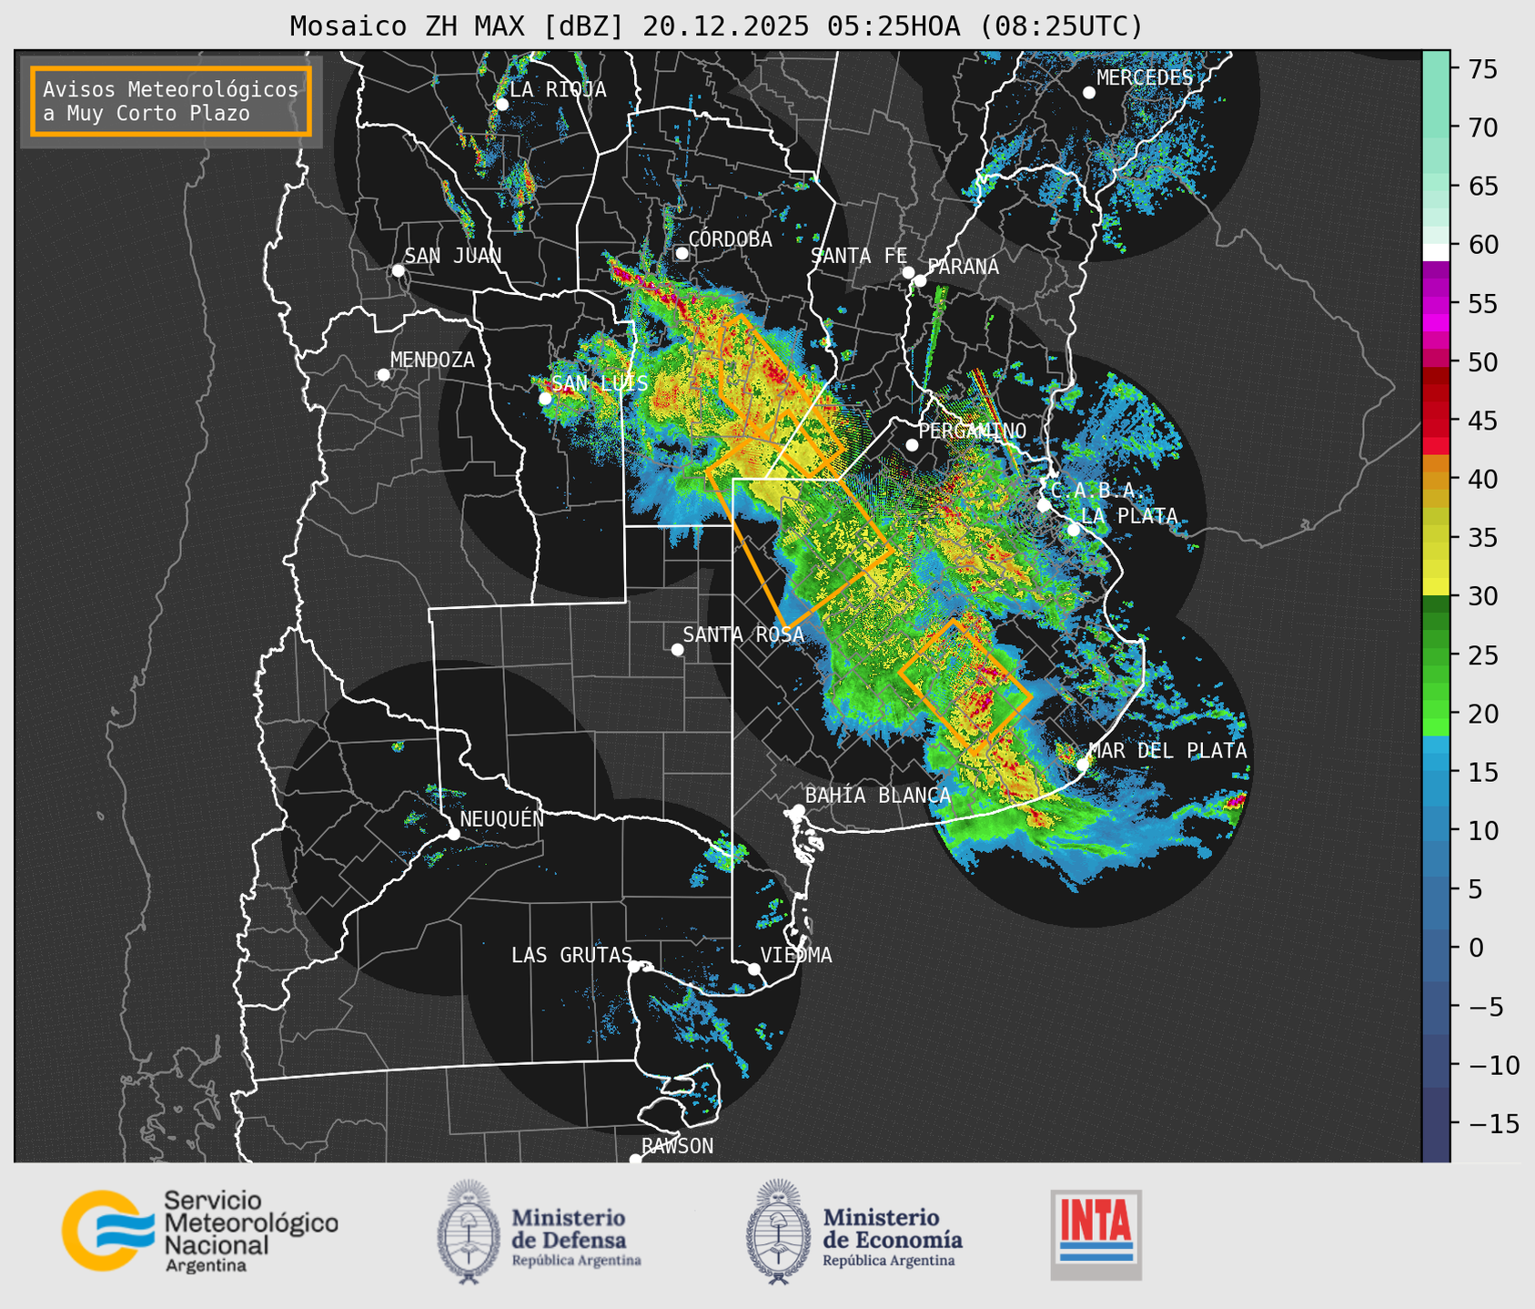The height and width of the screenshot is (1309, 1535).
Task: Click the orange warning polygon near Mar del Plata
Action: [x=965, y=688]
